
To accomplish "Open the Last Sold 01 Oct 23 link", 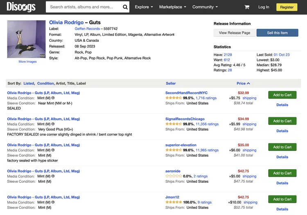I will [282, 55].
